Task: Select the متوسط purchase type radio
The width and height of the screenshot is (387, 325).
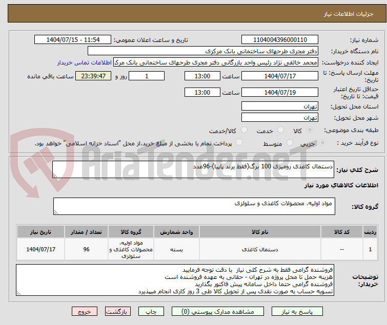Action: 290,142
